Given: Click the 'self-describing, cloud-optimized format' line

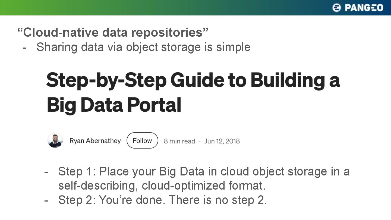Looking at the screenshot, I should [x=162, y=186].
